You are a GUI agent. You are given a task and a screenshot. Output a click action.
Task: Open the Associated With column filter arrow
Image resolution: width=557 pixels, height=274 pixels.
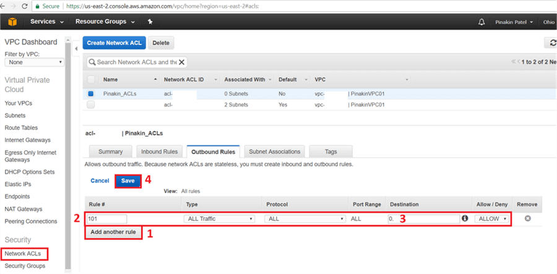tap(270, 80)
